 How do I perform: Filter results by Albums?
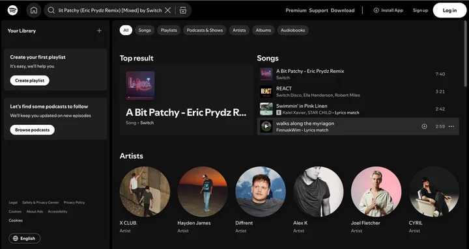coord(263,30)
